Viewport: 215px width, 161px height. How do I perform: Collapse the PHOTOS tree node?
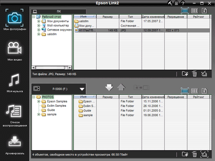click(34, 97)
